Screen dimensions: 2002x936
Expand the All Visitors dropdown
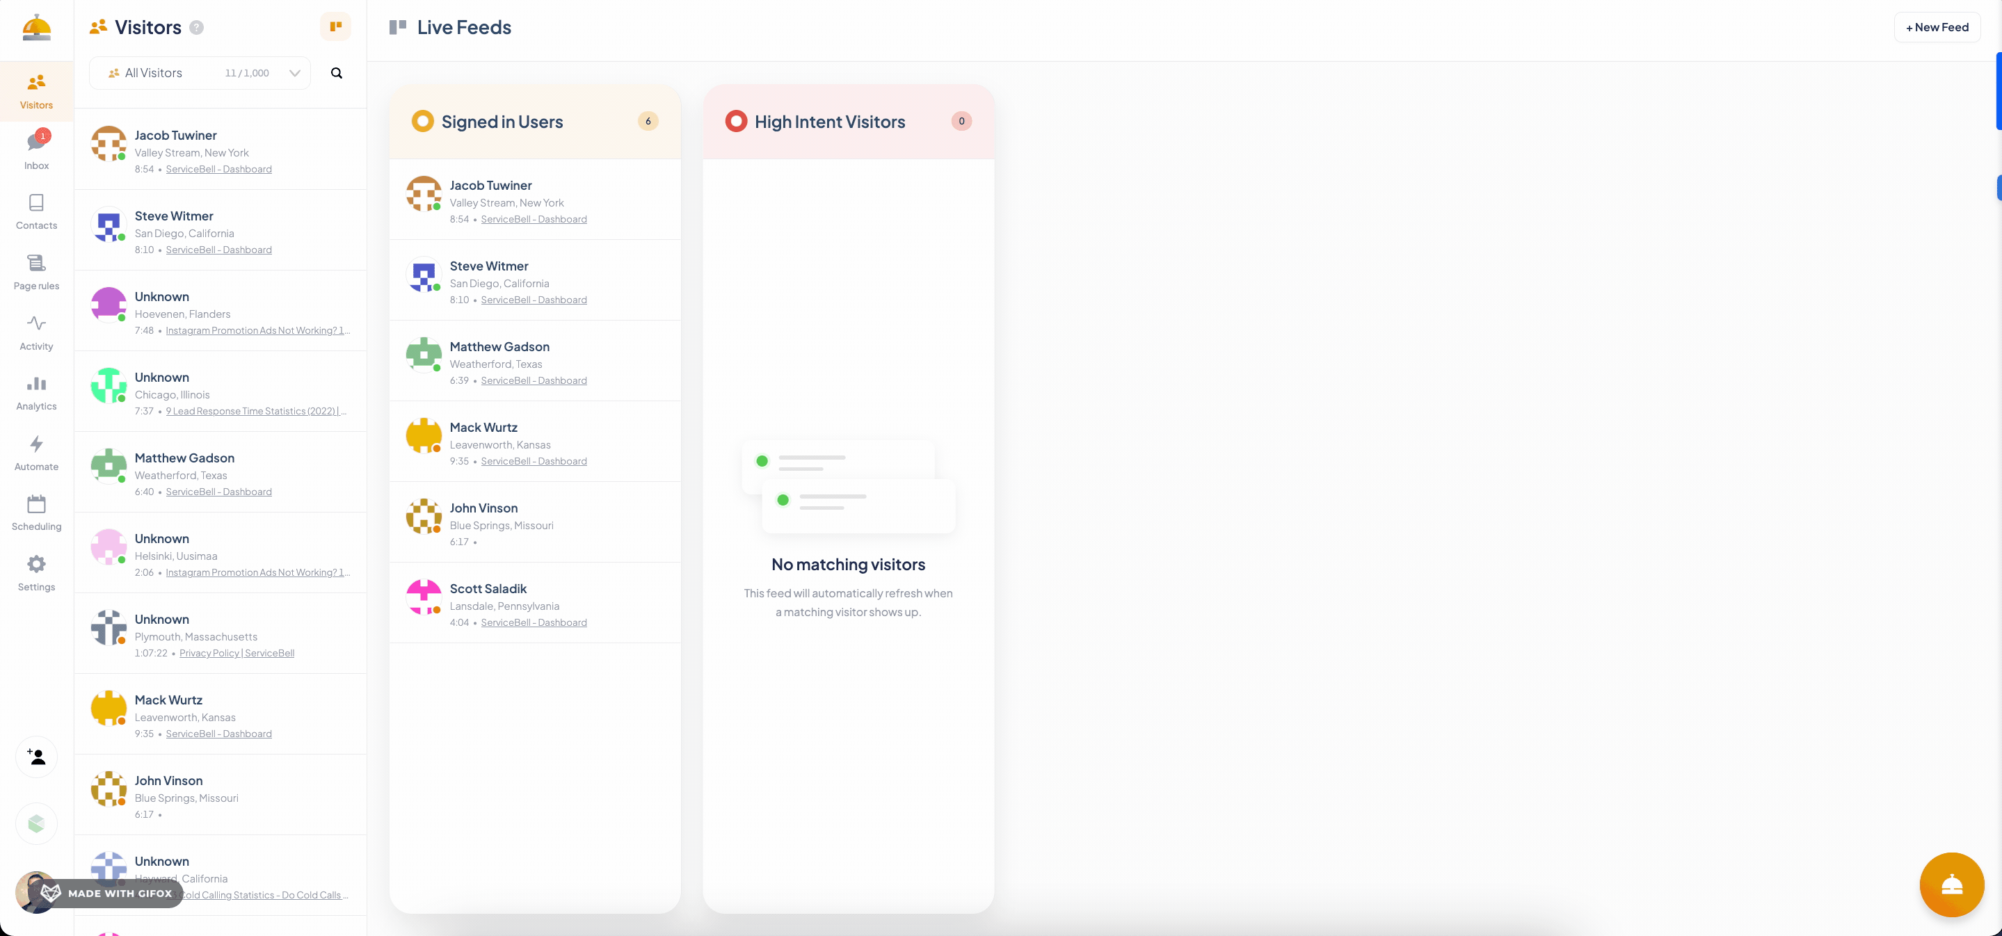pos(200,73)
